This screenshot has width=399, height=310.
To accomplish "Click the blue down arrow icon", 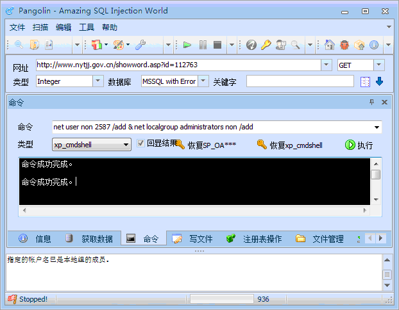I will 379,81.
